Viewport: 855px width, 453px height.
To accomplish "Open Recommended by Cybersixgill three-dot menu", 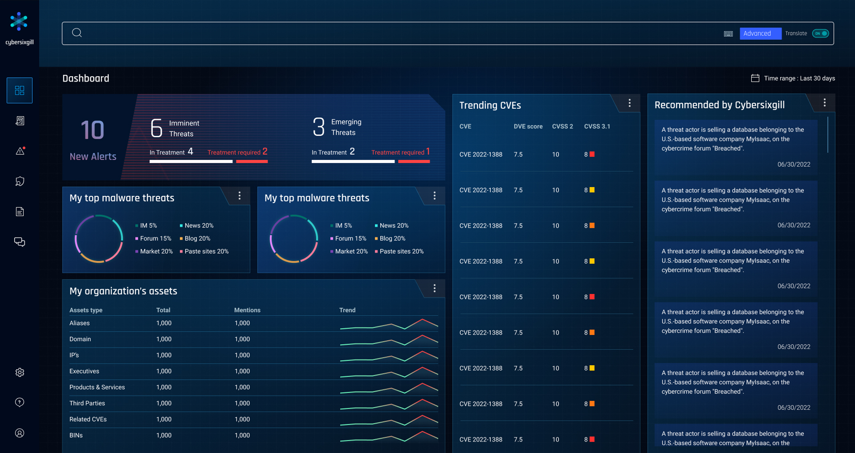I will click(x=824, y=103).
